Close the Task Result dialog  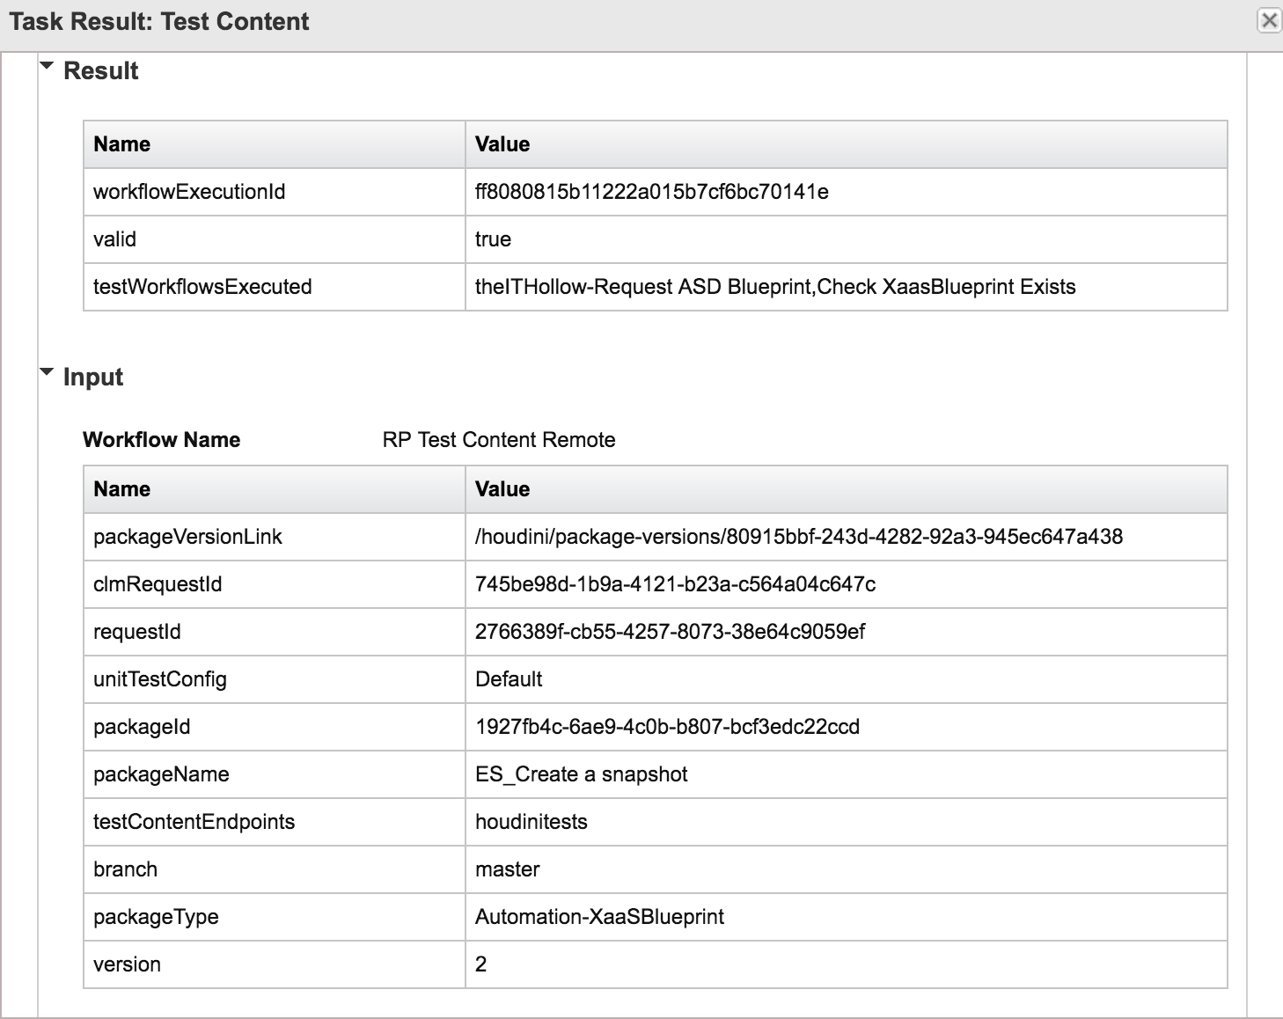pyautogui.click(x=1268, y=20)
